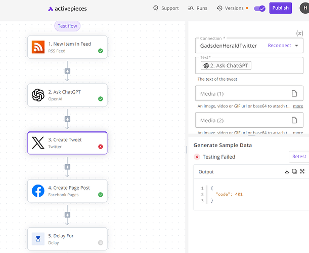Click the vertical sidebar divider handle

tap(187, 150)
